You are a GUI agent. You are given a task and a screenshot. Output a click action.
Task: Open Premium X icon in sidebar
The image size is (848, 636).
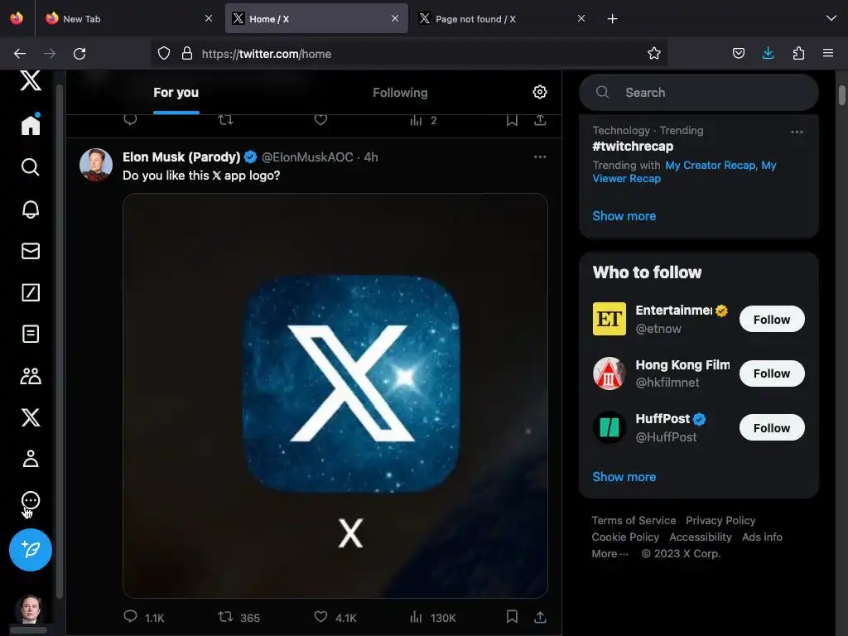pyautogui.click(x=31, y=417)
